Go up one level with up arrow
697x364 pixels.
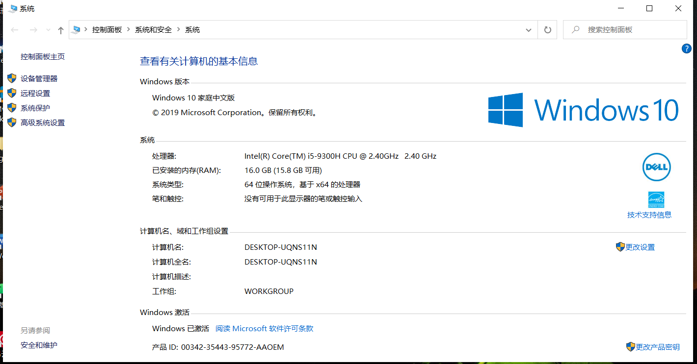click(61, 30)
